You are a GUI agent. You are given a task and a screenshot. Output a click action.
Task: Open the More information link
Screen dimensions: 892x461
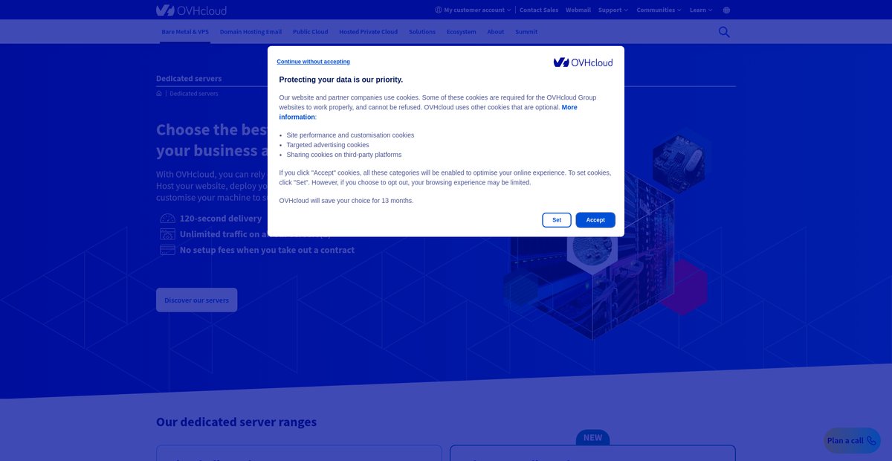(x=428, y=112)
